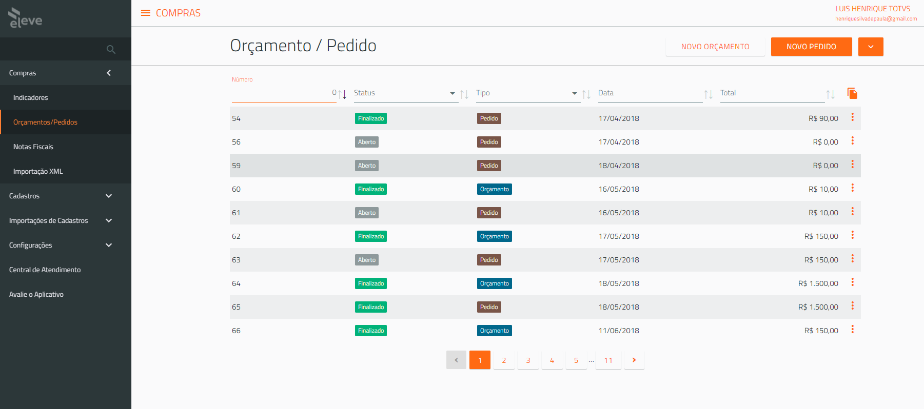The height and width of the screenshot is (409, 924).
Task: Click the NOVO PEDIDO button
Action: click(811, 47)
